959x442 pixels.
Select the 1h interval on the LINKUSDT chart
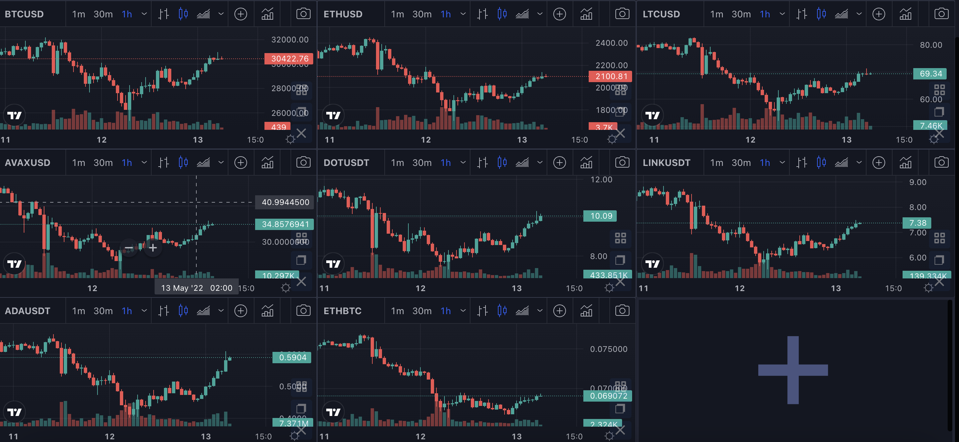[765, 163]
